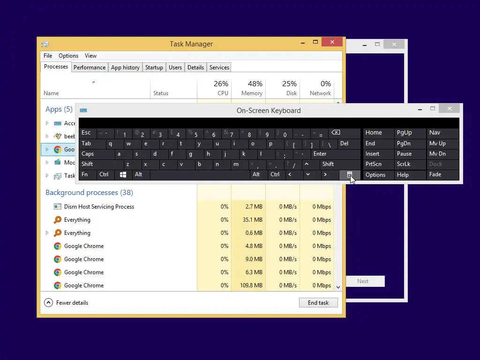Click the beeb app icon in Apps
This screenshot has width=480, height=360.
tap(58, 136)
